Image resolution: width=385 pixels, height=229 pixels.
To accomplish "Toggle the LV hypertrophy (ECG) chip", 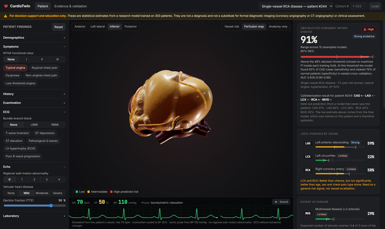I will click(x=21, y=148).
